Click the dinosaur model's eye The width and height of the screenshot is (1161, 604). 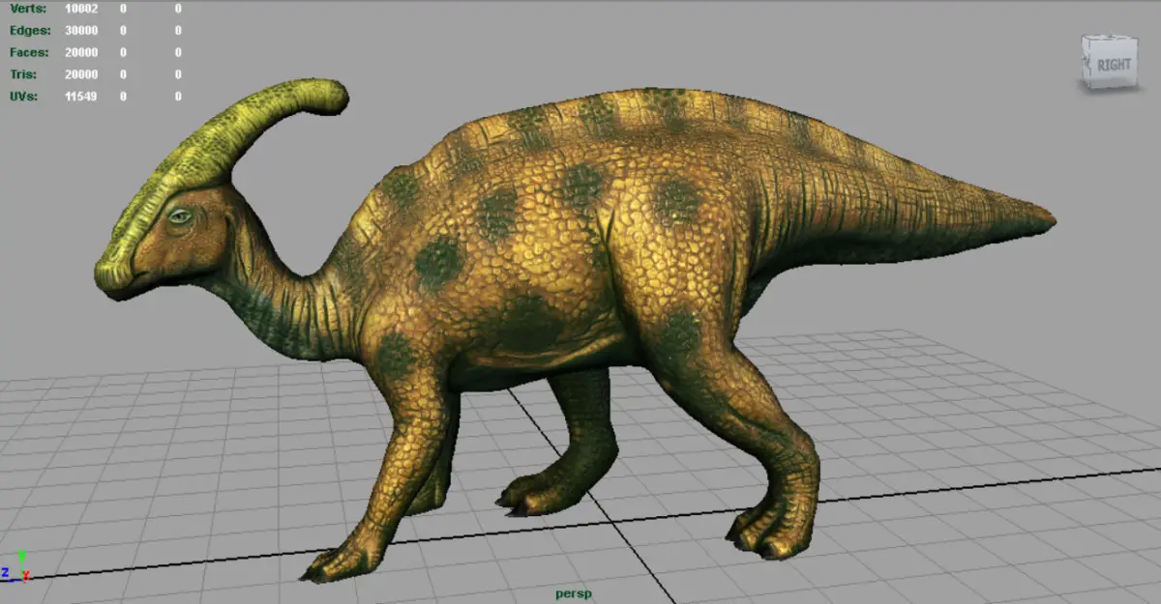182,217
